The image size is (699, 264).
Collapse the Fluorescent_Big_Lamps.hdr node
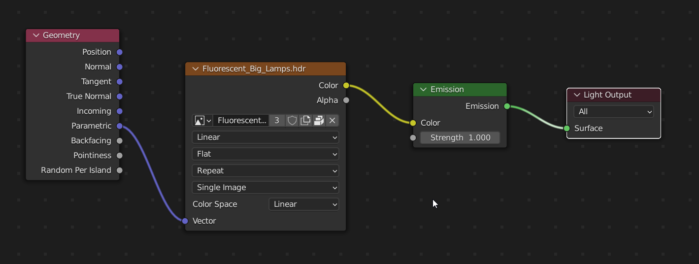click(196, 69)
